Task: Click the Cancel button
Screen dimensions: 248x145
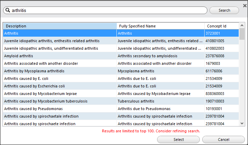Action: (223, 140)
